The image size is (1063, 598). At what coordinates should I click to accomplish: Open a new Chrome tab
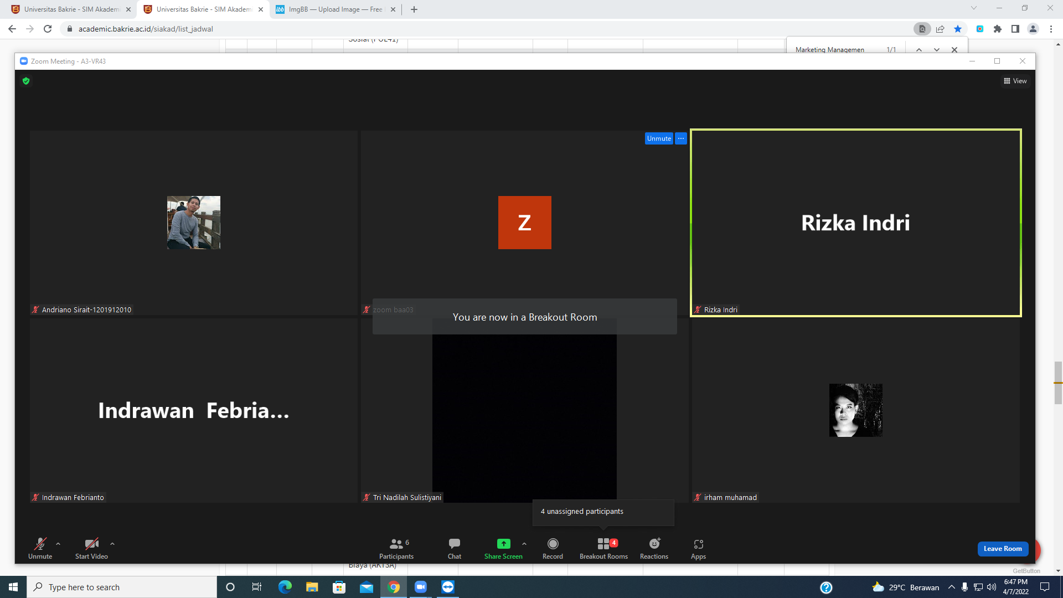(414, 9)
